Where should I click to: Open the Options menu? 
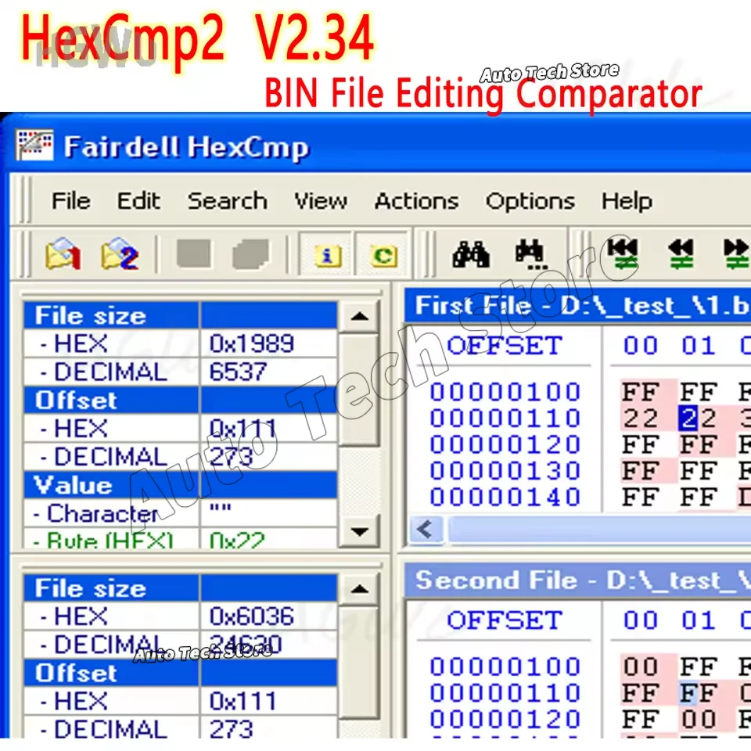(530, 201)
